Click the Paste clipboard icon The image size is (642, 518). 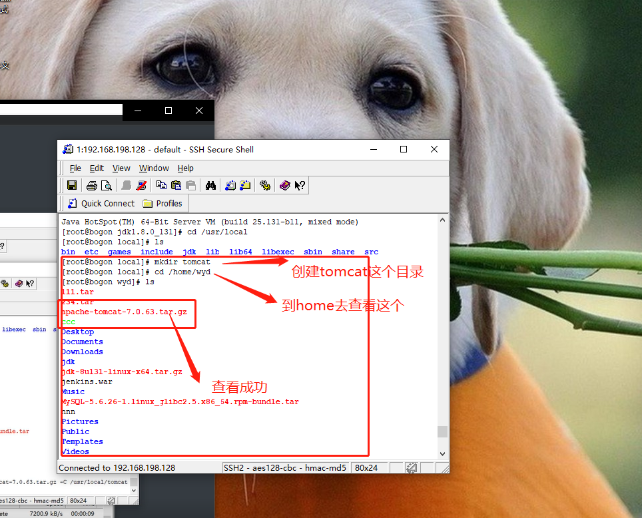tap(176, 186)
